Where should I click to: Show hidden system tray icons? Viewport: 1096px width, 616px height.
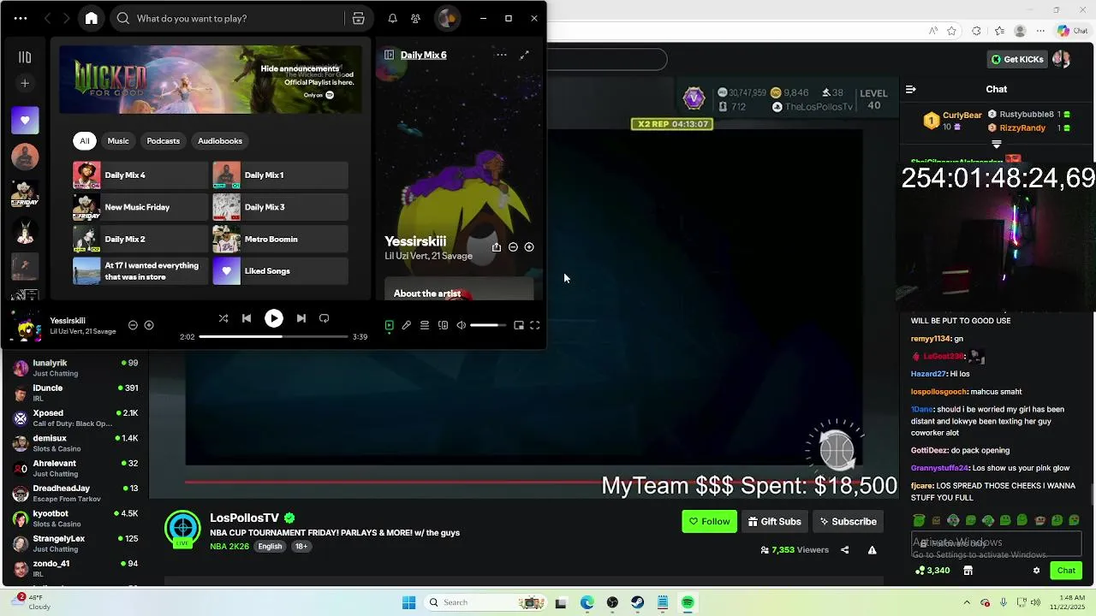pyautogui.click(x=967, y=602)
